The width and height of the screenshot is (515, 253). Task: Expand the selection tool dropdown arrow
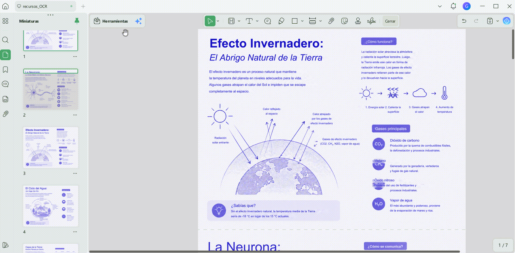click(x=218, y=21)
